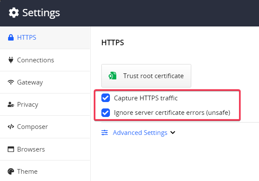Uncheck the Capture HTTPS traffic checkbox
The image size is (259, 181).
click(106, 98)
